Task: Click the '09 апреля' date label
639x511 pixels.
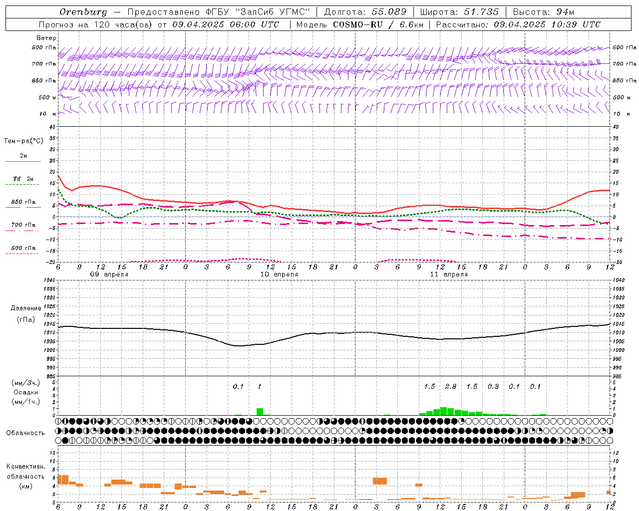Action: [x=109, y=274]
